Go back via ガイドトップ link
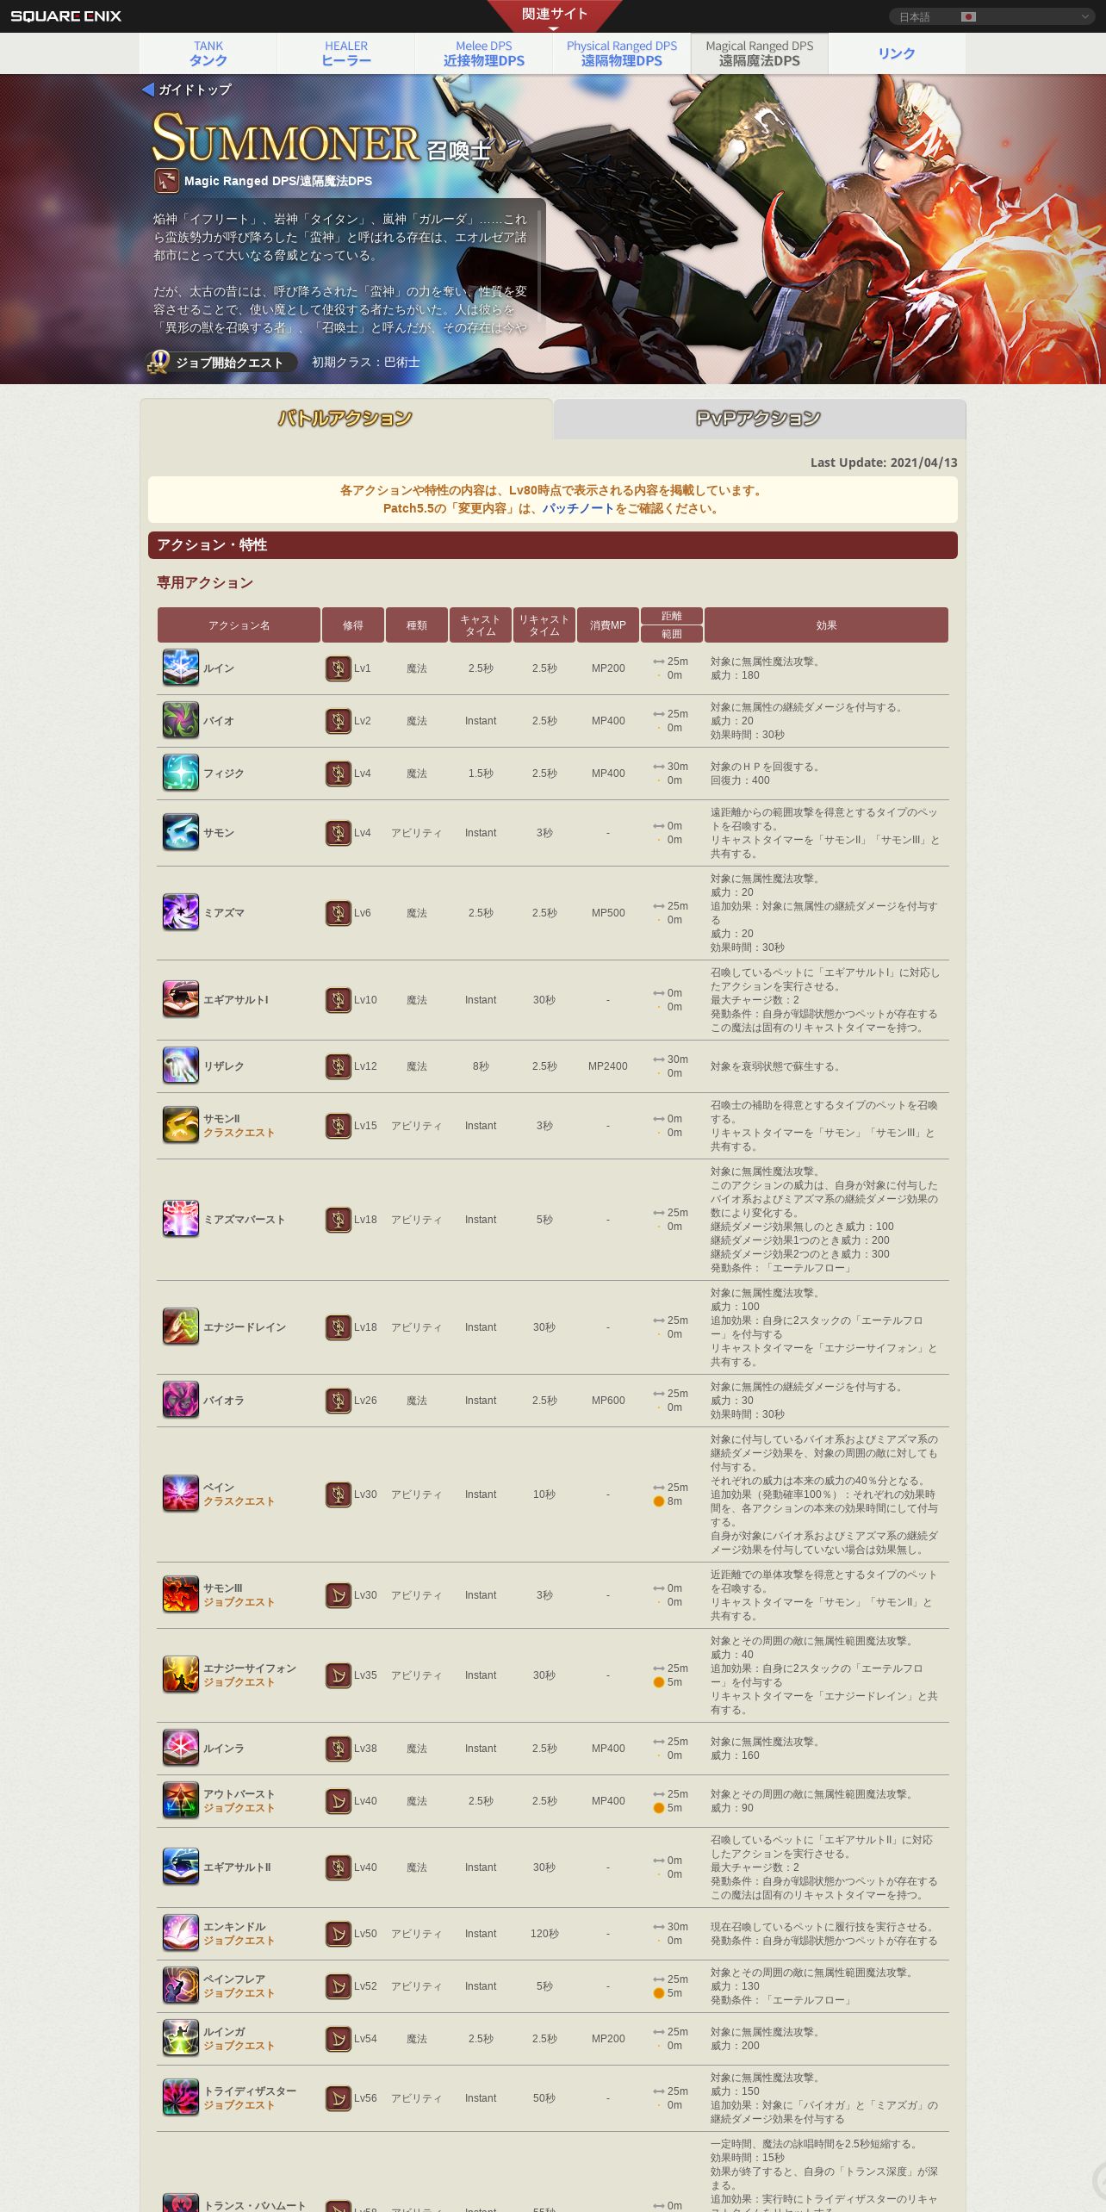 coord(187,90)
